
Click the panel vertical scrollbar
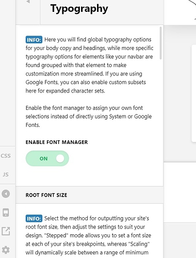[161, 43]
